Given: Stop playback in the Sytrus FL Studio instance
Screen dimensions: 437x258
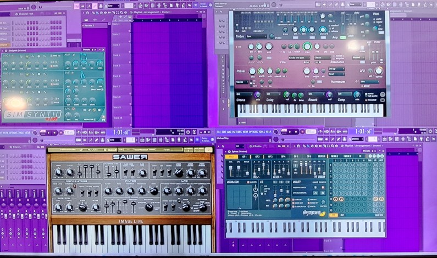Looking at the screenshot, I should coord(296,132).
